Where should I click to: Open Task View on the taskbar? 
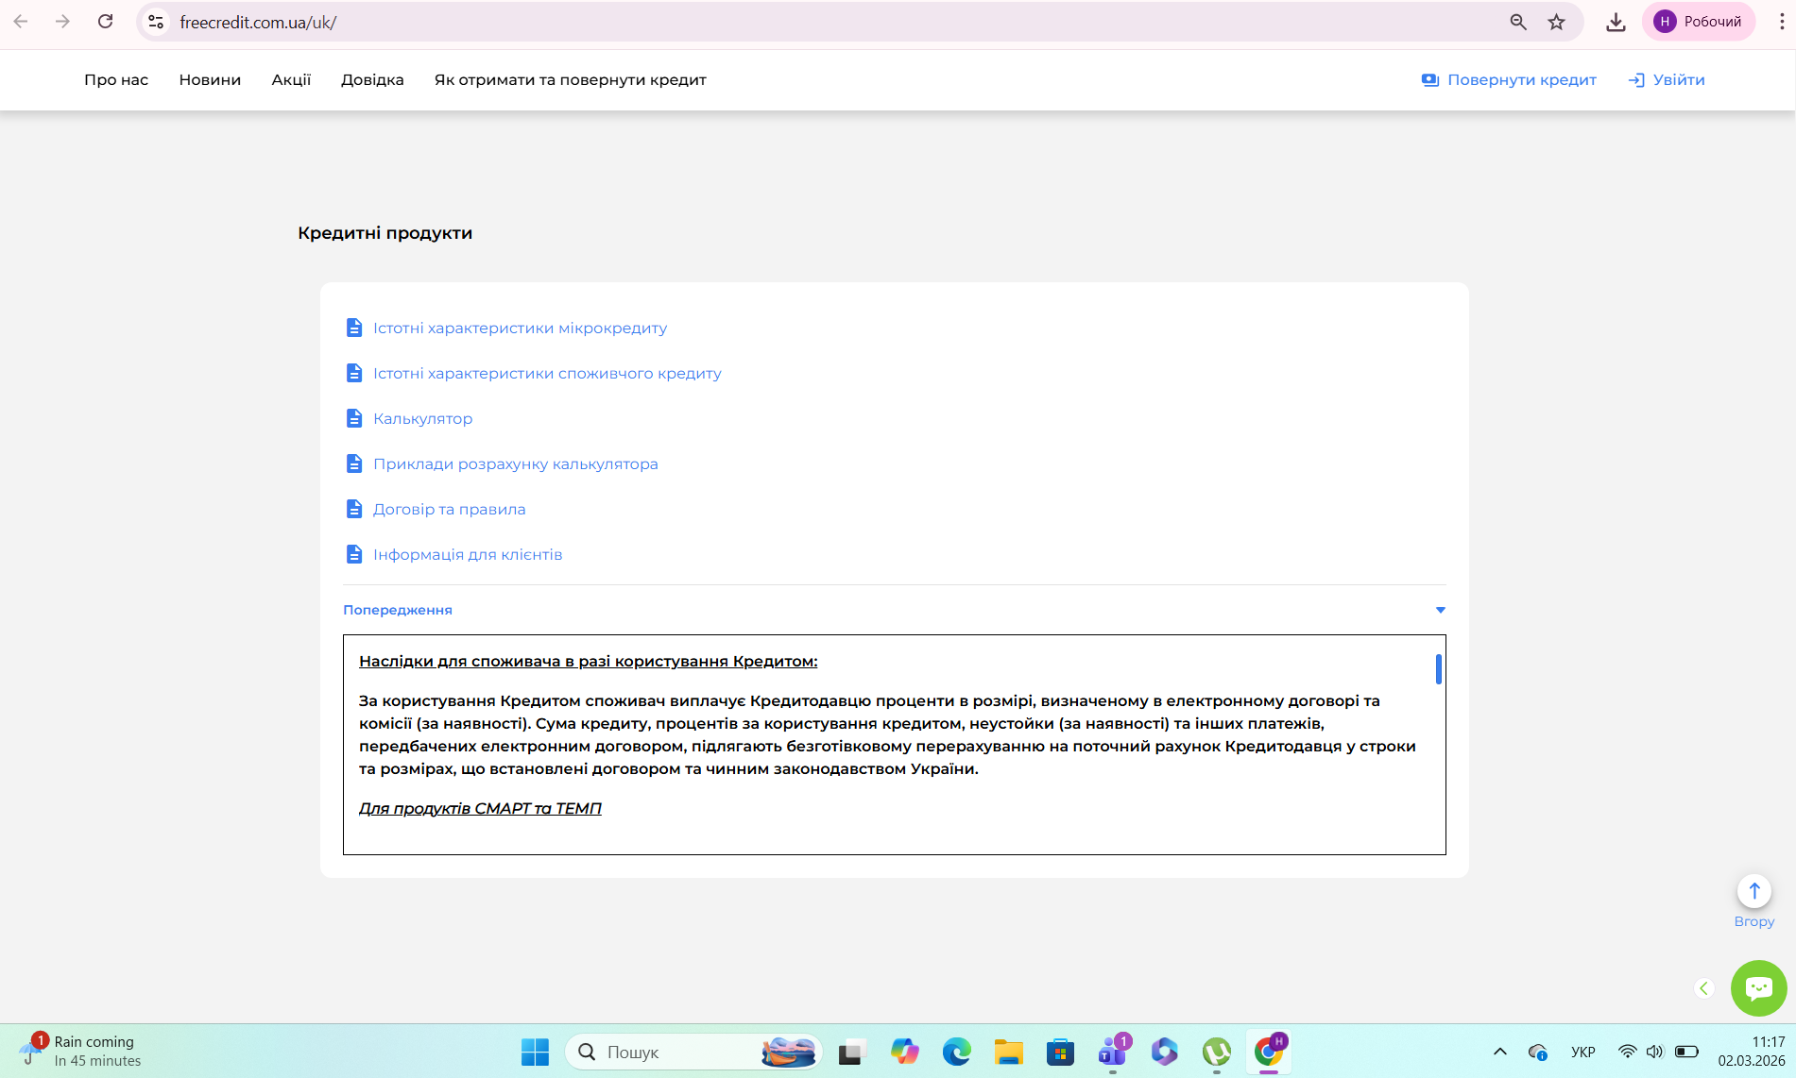[852, 1052]
